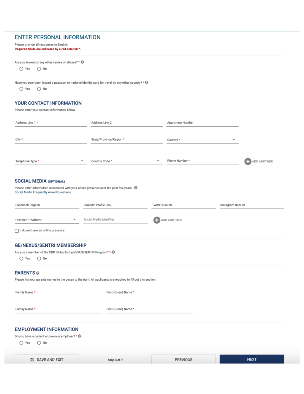Expand the Telephone Type dropdown

51,161
